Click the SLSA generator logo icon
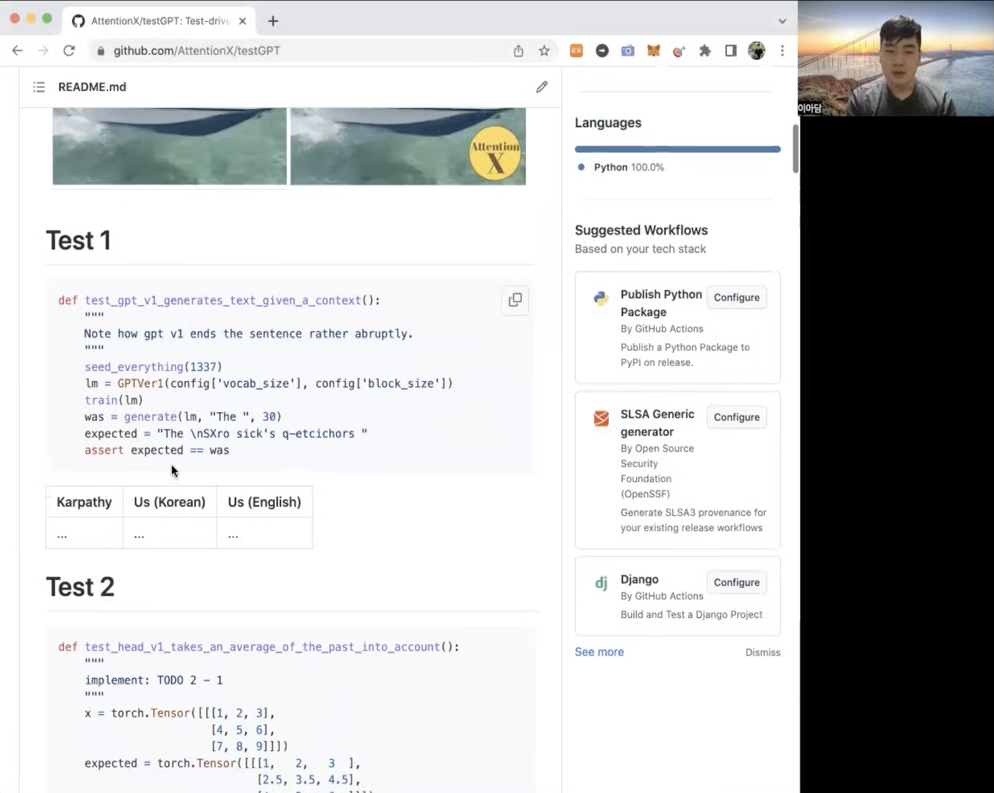994x793 pixels. click(x=601, y=418)
